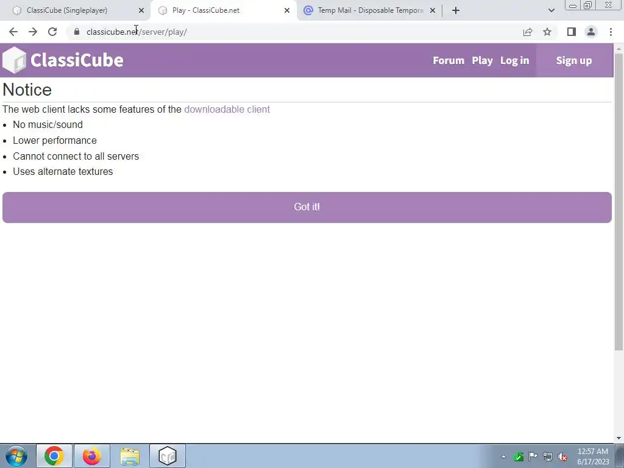Click the ClassiCube cube logo
Screen dimensions: 624x468
click(x=15, y=60)
